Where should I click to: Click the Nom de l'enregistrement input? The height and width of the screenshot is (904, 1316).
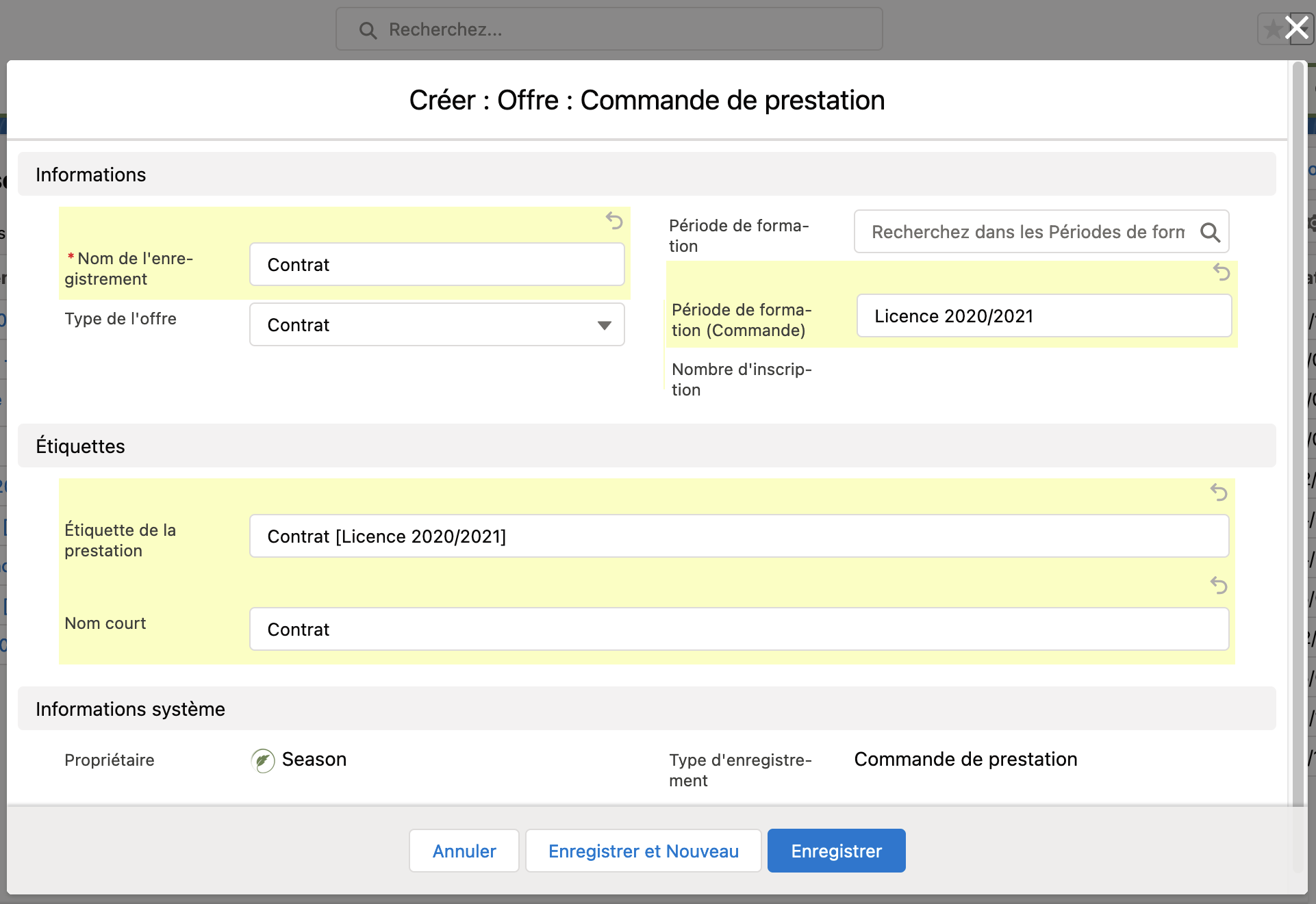click(436, 265)
